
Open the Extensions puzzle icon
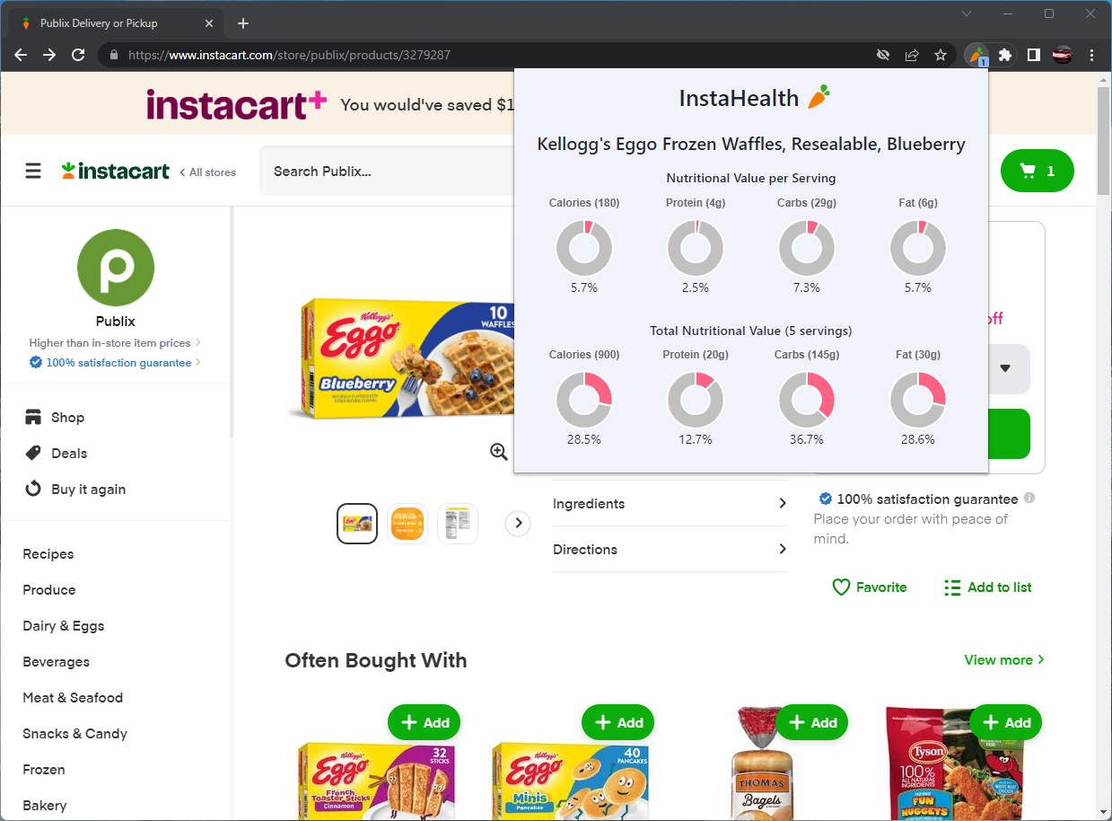[1005, 55]
